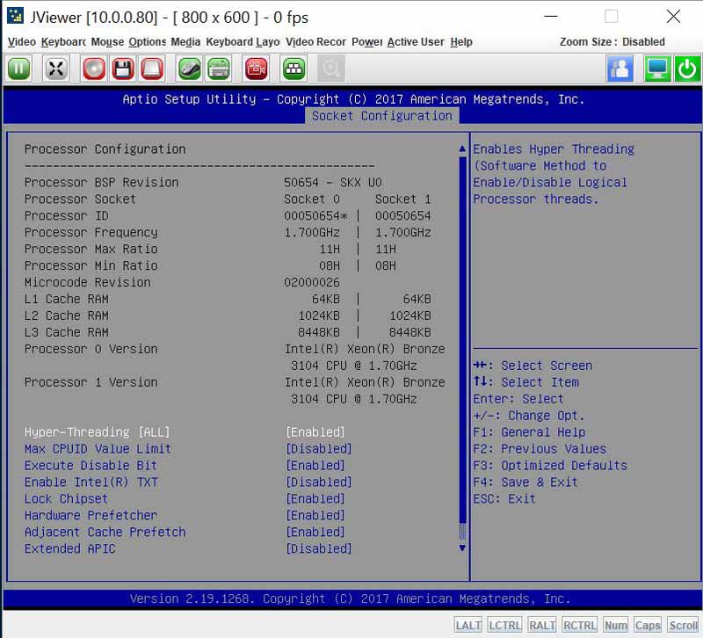Toggle the Caps lock indicator

tap(648, 625)
